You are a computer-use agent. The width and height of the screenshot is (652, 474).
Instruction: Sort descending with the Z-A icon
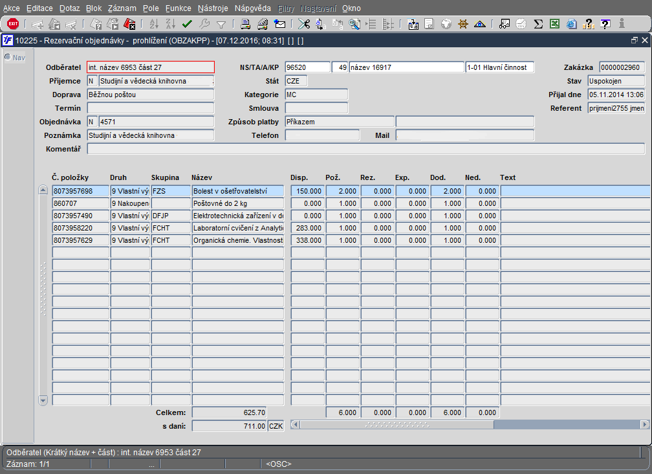coord(171,24)
